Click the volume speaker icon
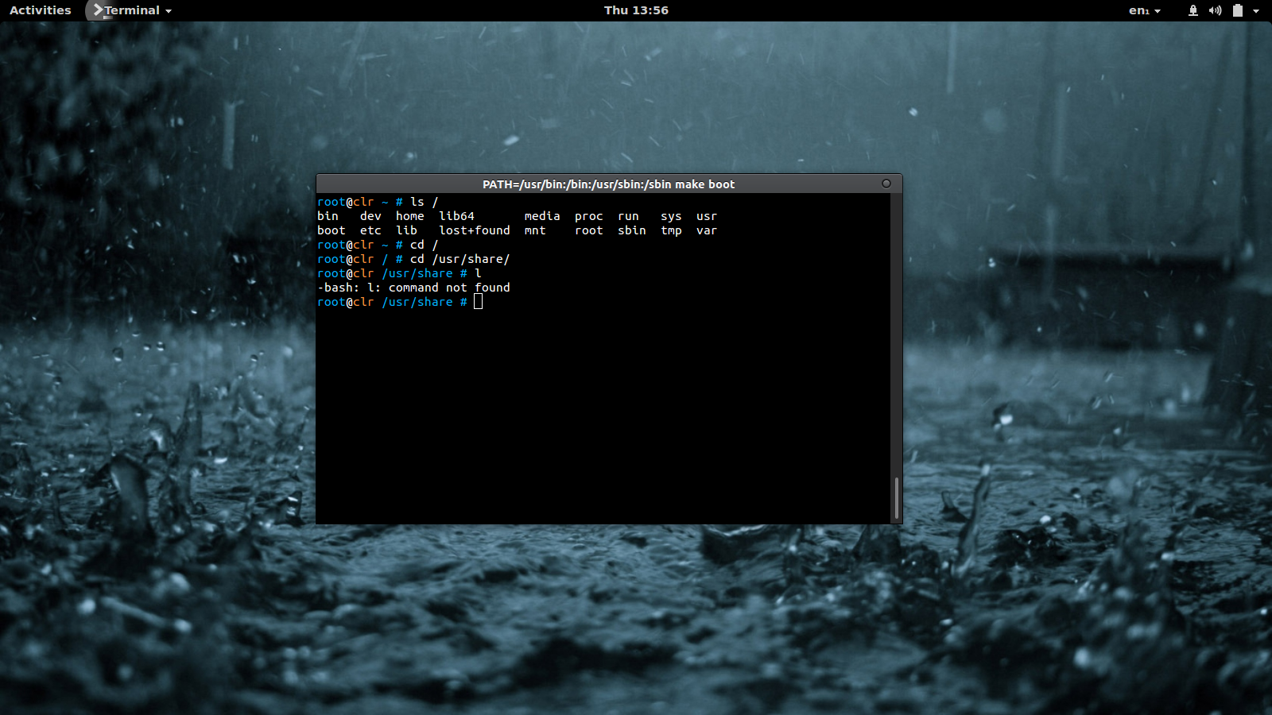The height and width of the screenshot is (715, 1272). [x=1215, y=10]
